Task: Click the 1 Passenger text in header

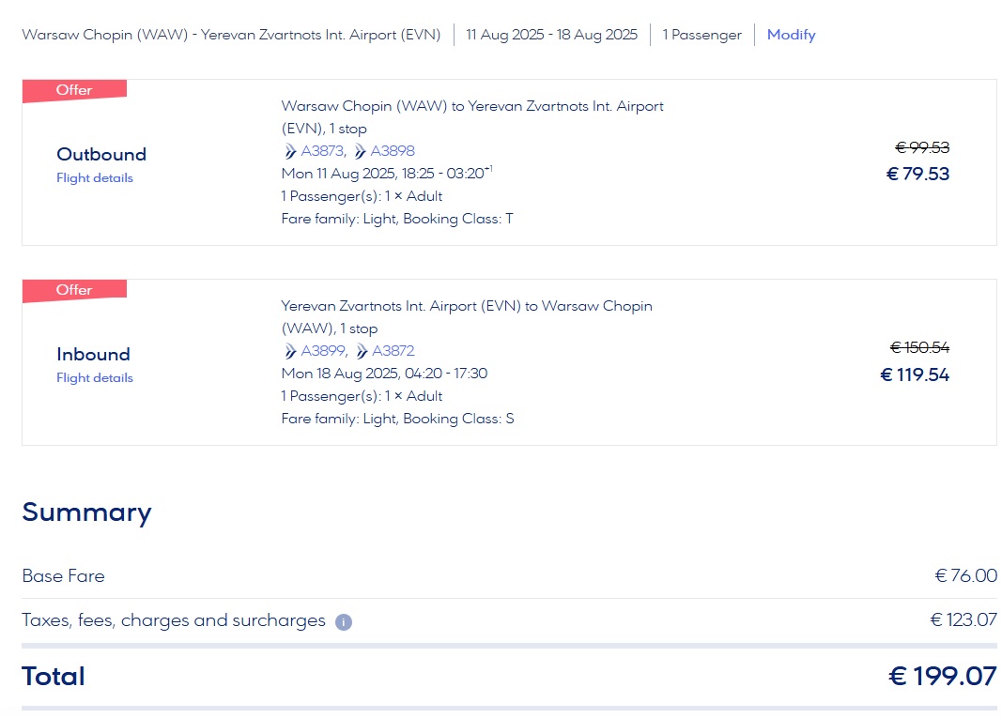Action: [701, 35]
